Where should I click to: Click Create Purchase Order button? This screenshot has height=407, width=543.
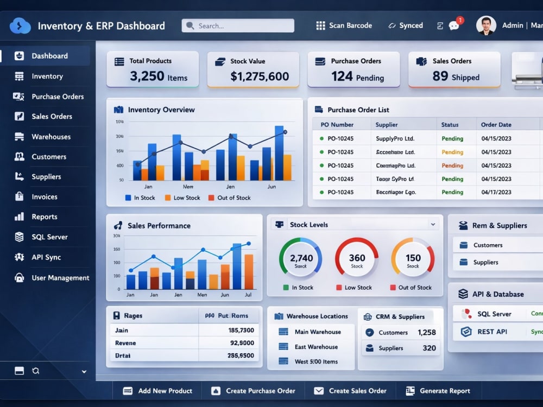[x=253, y=391]
